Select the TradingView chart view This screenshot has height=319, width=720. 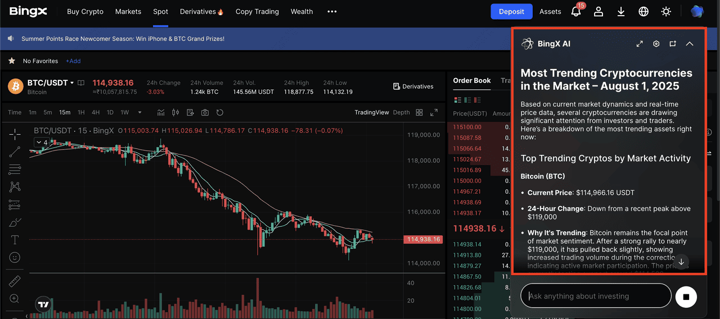pos(371,112)
